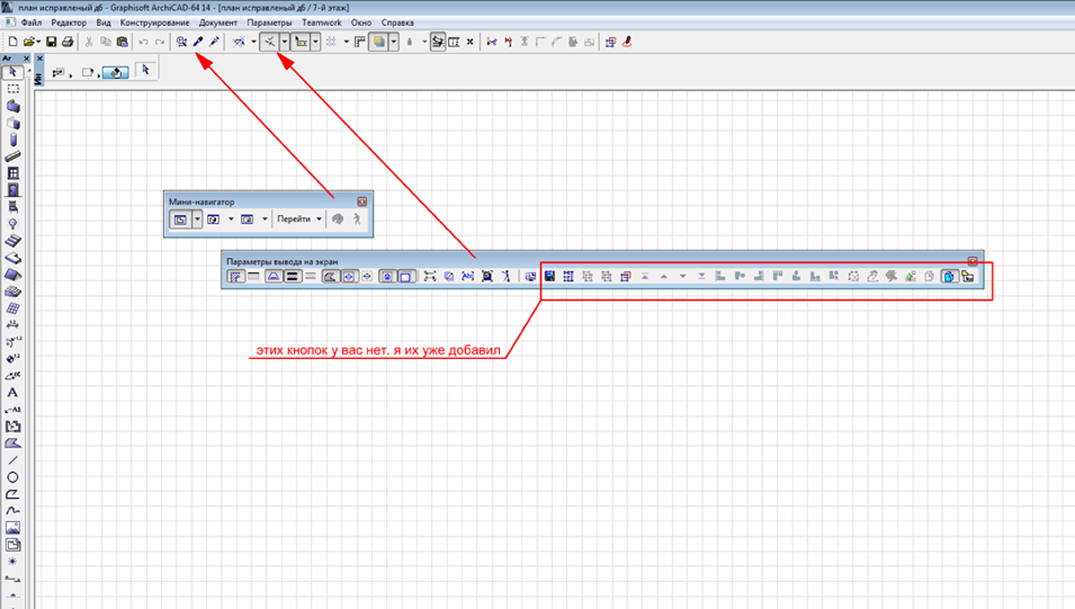Select the Spline tool in toolbox

point(13,510)
